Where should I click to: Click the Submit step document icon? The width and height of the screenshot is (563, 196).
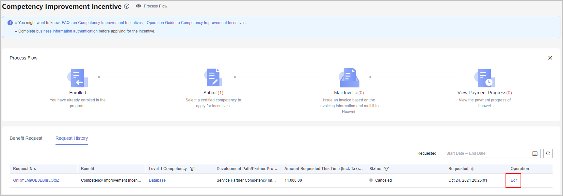213,77
